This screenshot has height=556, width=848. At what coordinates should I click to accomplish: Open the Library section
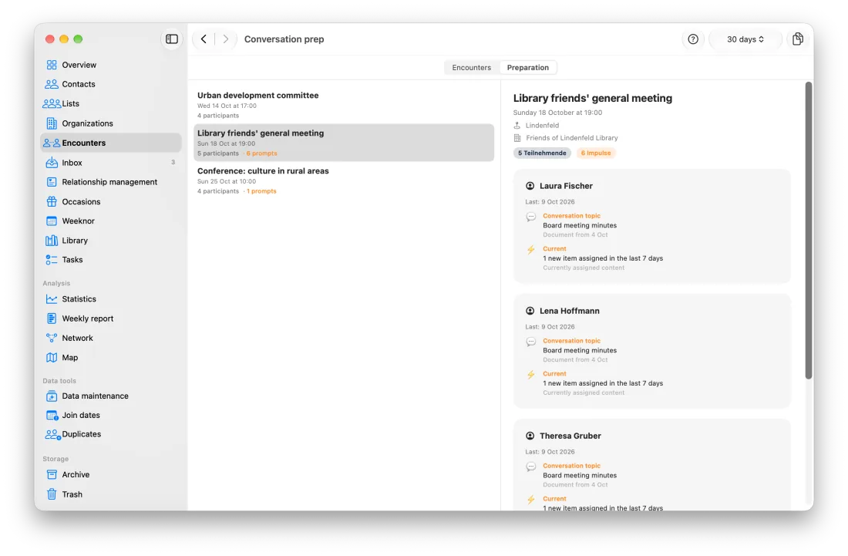pyautogui.click(x=111, y=241)
